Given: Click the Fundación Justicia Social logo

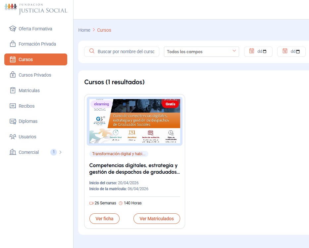Looking at the screenshot, I should pos(36,9).
